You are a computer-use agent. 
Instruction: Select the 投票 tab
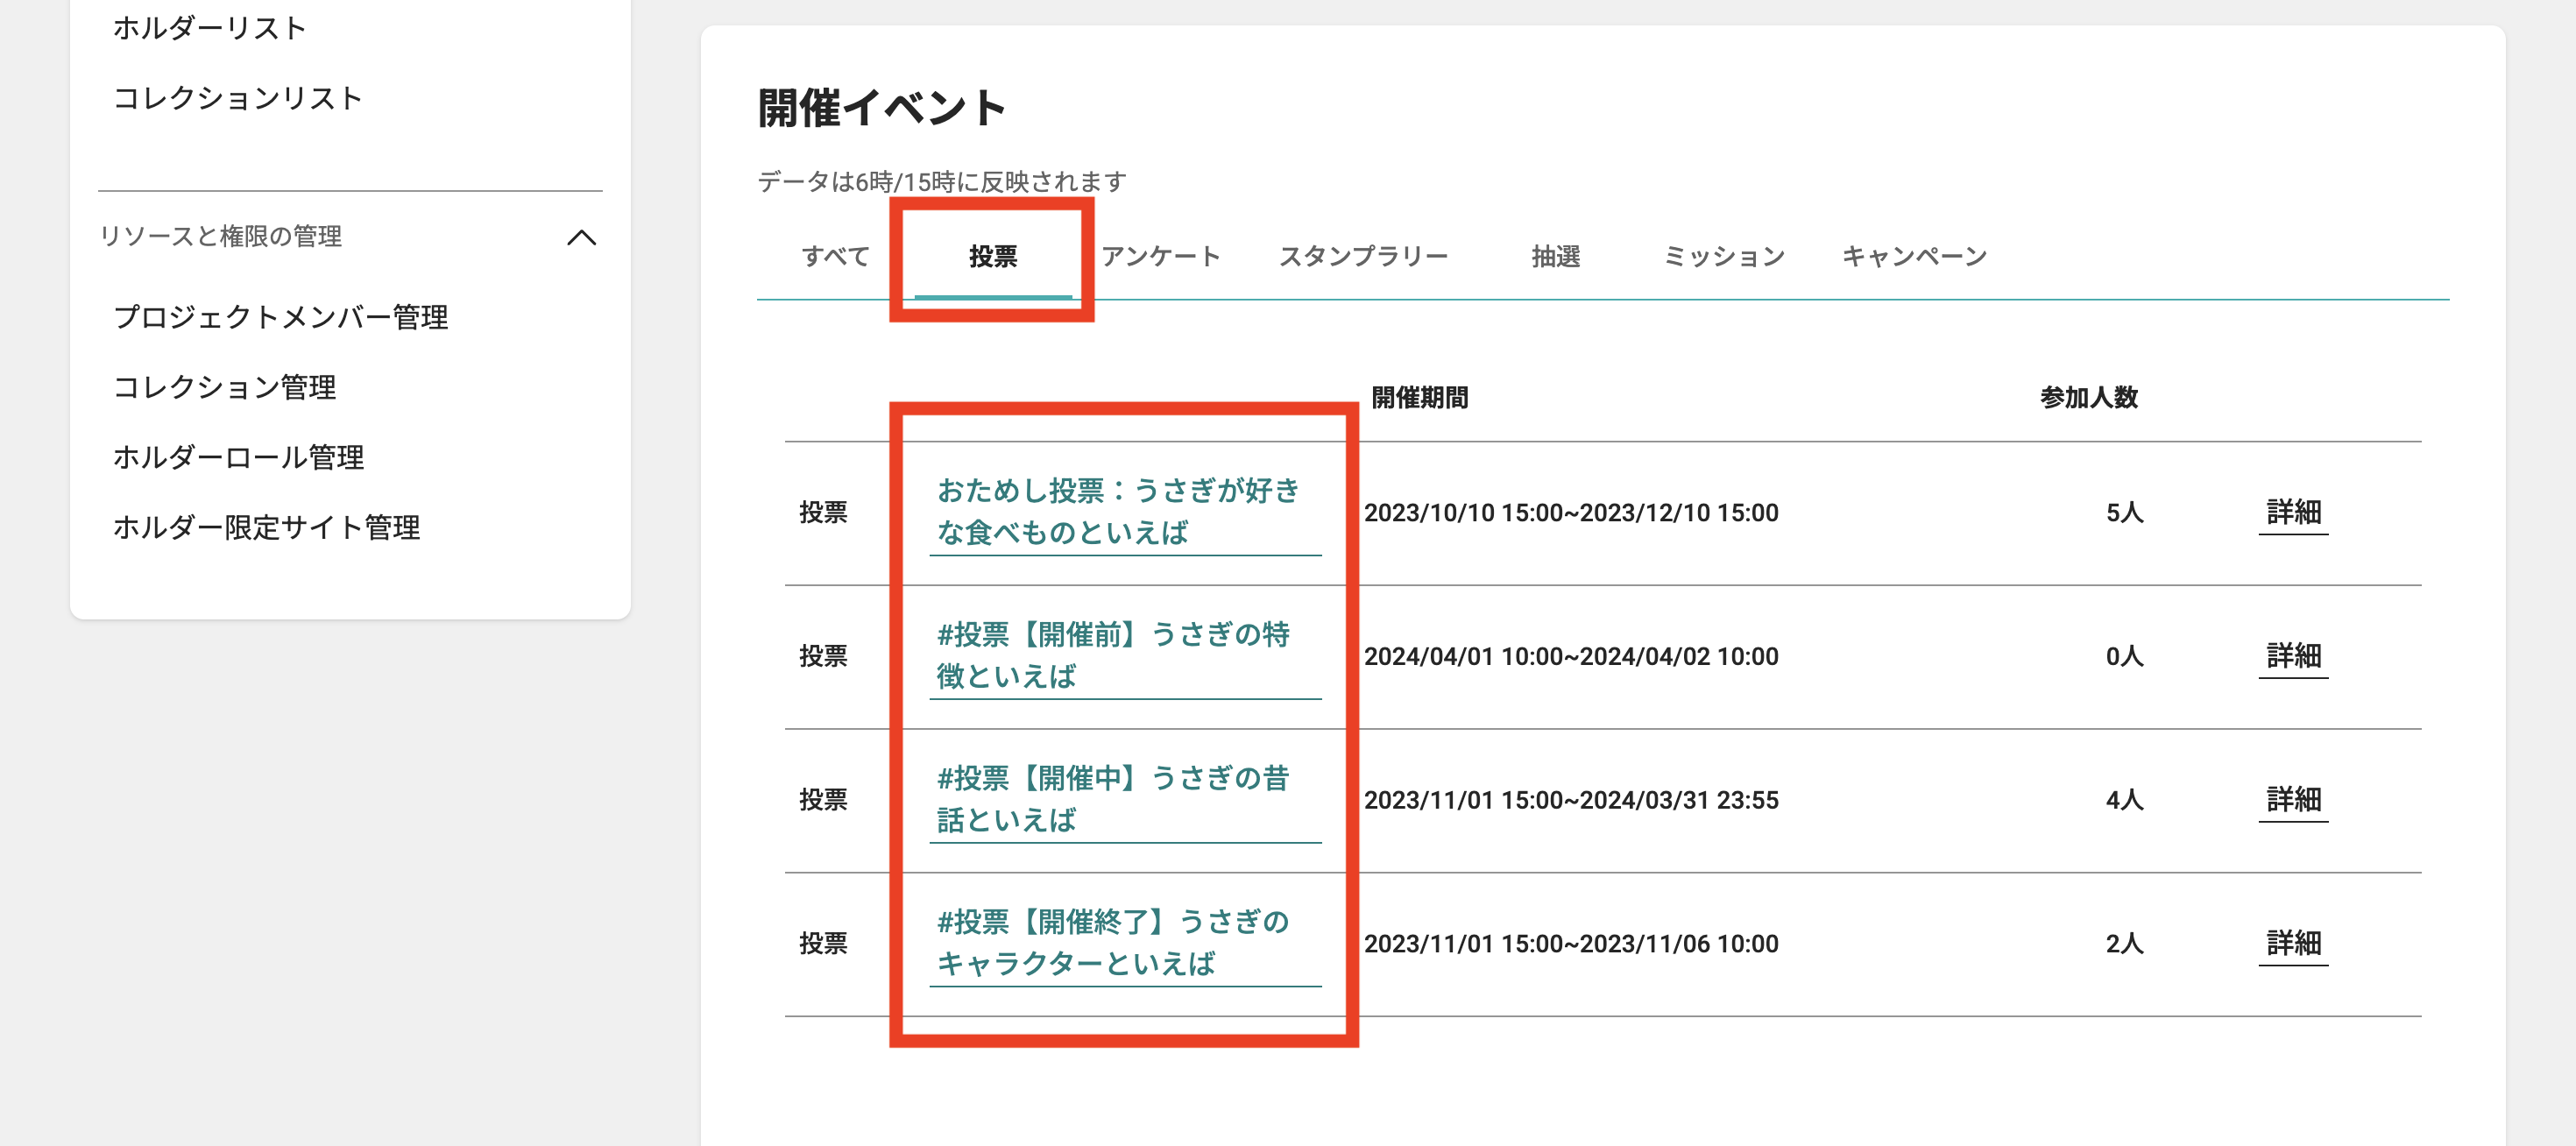(x=992, y=257)
